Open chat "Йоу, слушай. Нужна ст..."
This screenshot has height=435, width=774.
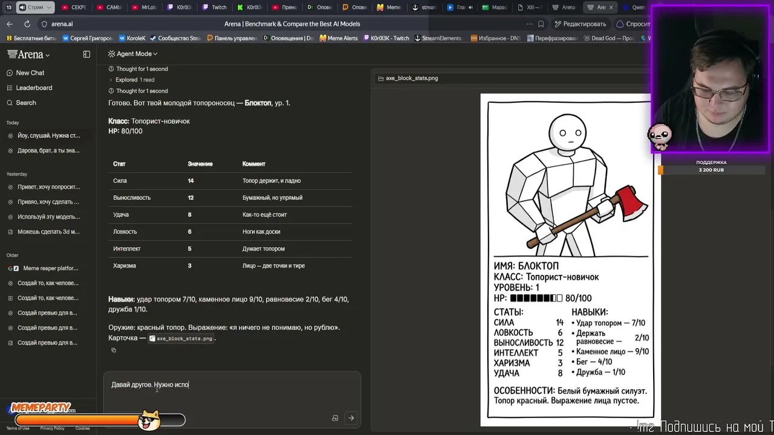tap(48, 135)
